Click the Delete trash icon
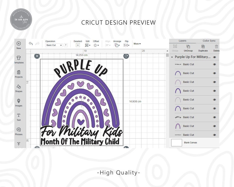This screenshot has height=187, width=234. click(x=216, y=47)
